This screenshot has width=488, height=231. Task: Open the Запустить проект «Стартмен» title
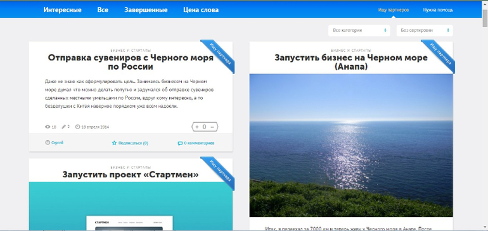click(131, 175)
